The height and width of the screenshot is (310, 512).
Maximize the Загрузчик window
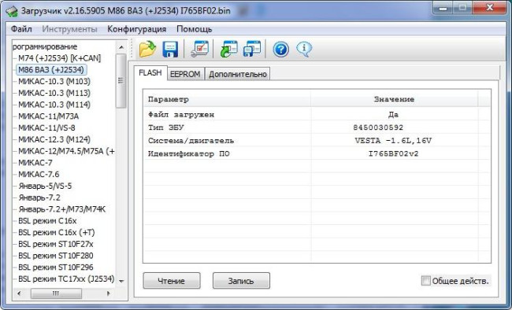pyautogui.click(x=462, y=8)
